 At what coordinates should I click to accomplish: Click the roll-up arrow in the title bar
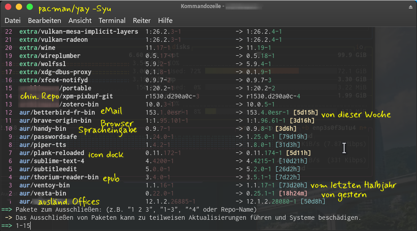411,7
